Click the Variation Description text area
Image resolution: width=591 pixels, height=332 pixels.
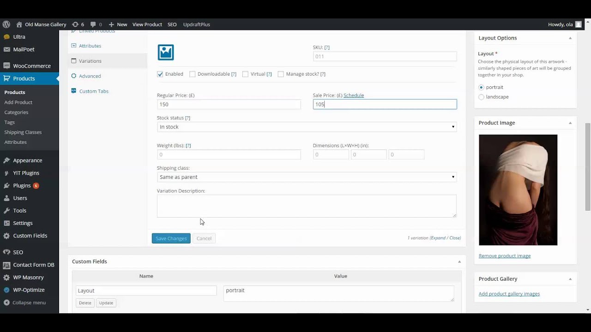click(307, 206)
